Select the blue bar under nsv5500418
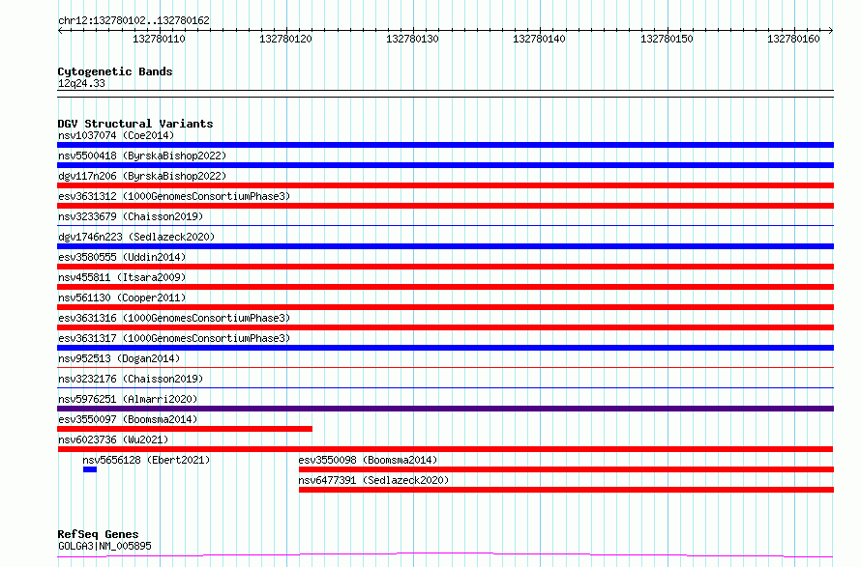This screenshot has height=567, width=861. coord(445,165)
